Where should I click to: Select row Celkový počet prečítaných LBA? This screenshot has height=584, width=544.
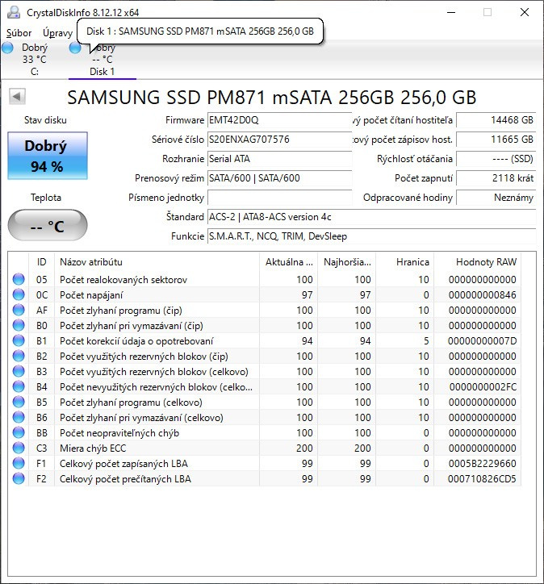tap(265, 478)
